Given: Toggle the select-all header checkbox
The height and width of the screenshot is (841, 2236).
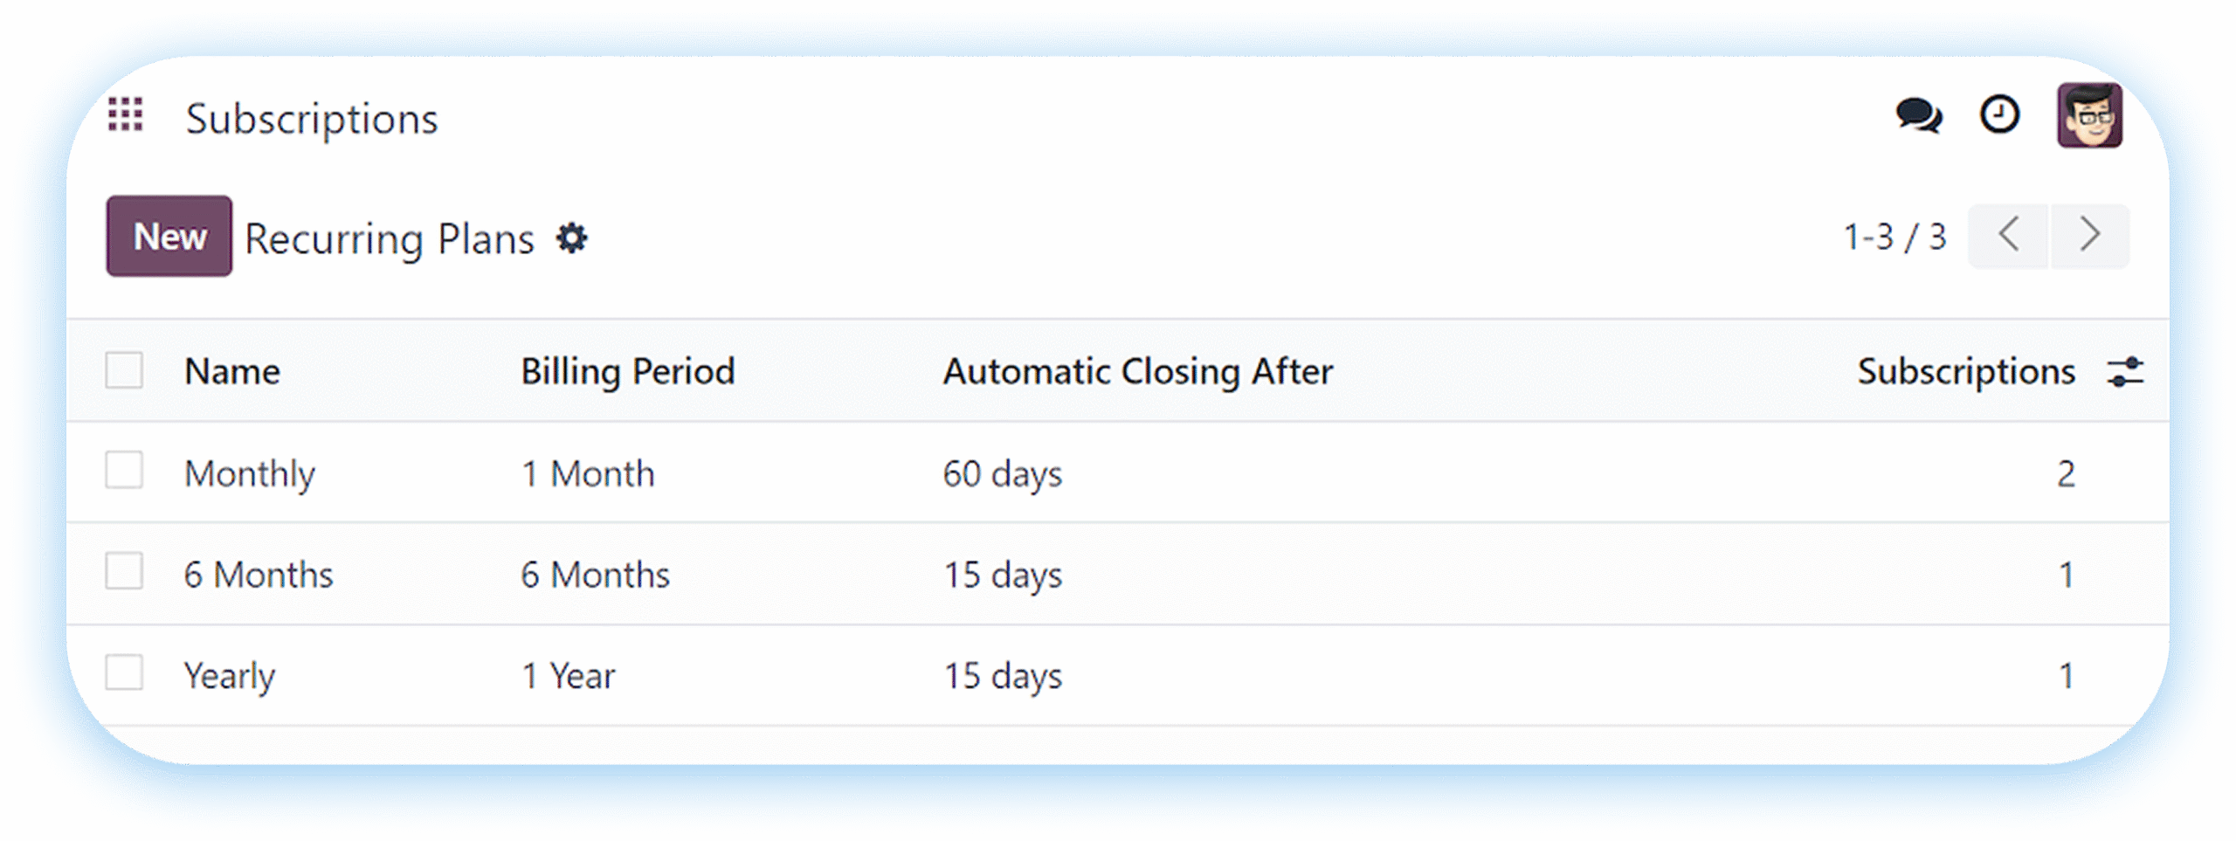Looking at the screenshot, I should click(x=124, y=370).
